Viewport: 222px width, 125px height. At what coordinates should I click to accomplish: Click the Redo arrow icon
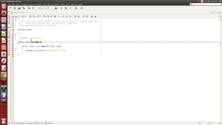click(33, 8)
